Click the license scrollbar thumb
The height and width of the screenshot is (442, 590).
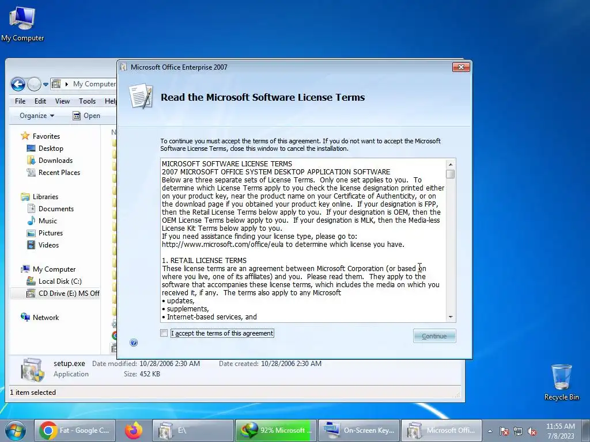coord(451,174)
